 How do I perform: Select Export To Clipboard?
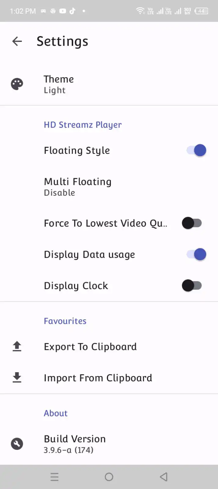pos(90,346)
